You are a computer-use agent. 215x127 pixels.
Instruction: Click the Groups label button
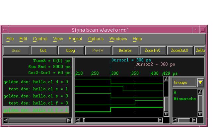coord(184,82)
